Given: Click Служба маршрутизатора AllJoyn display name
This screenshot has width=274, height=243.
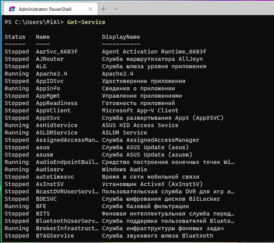Looking at the screenshot, I should coord(152,59).
